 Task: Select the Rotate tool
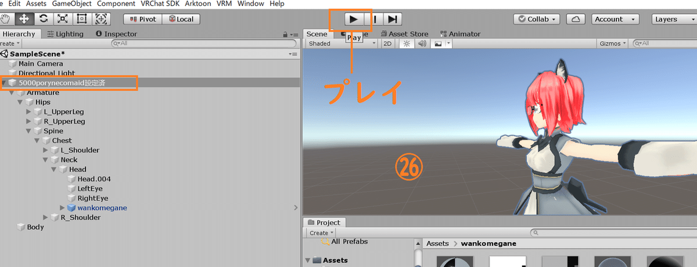(x=44, y=19)
